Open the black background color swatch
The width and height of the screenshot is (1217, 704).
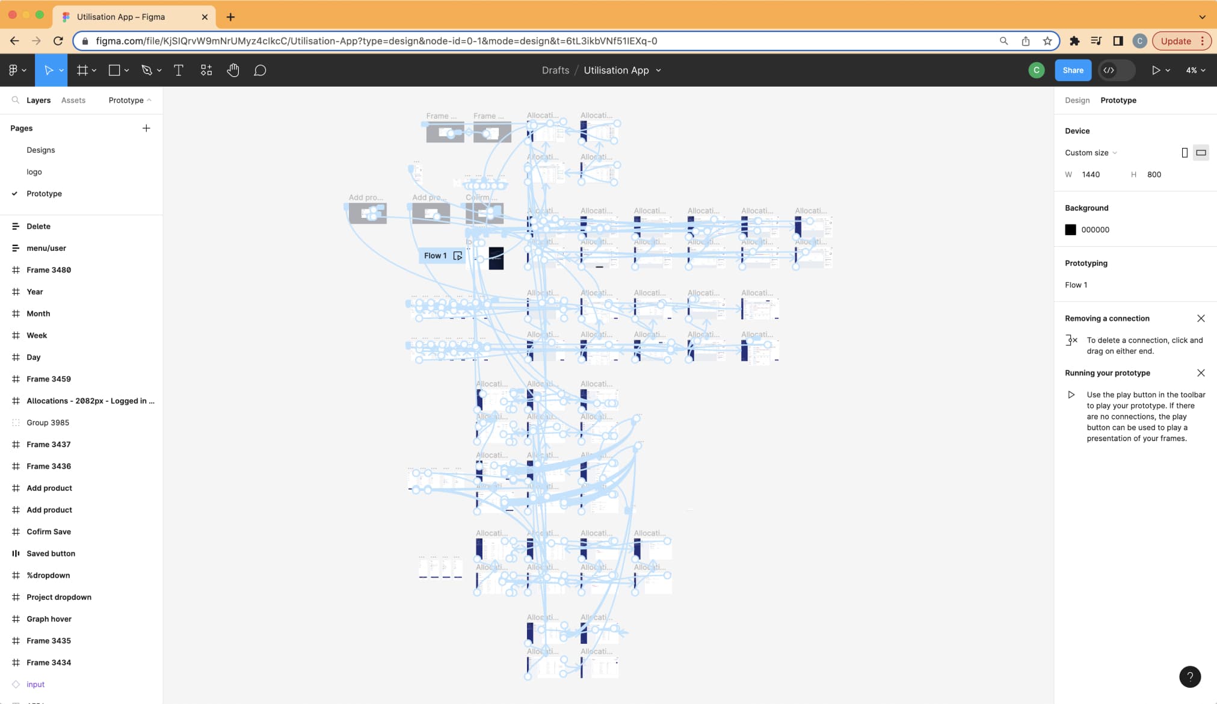(x=1070, y=229)
